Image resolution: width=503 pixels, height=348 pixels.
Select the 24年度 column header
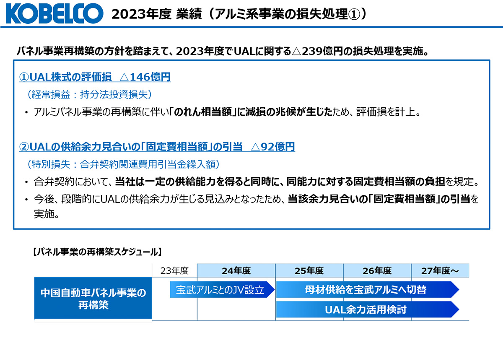(x=236, y=271)
